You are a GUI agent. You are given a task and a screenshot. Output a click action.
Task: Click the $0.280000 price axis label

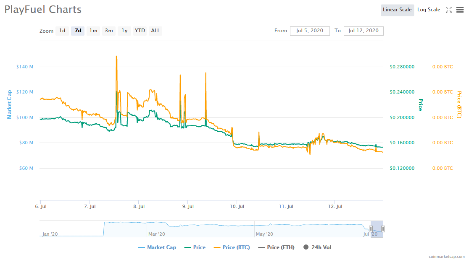[402, 67]
